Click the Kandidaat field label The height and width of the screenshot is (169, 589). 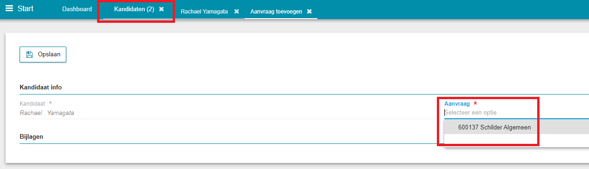pyautogui.click(x=32, y=103)
